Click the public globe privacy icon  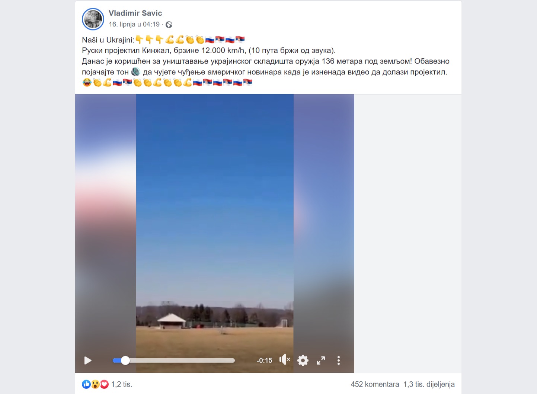169,25
